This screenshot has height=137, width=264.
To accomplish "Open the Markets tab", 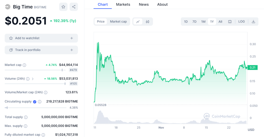I will 123,4.
